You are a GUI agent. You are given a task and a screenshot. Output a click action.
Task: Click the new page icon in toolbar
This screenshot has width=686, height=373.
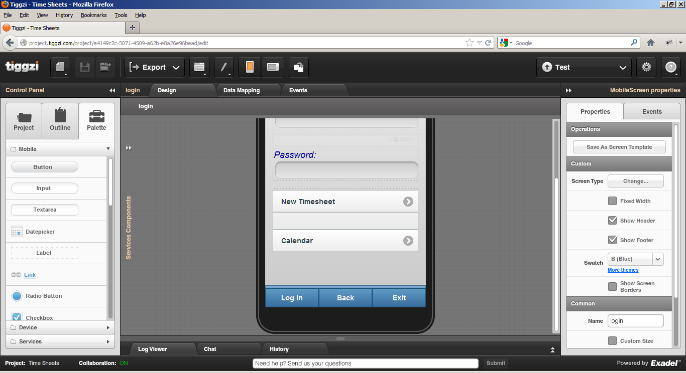pos(61,67)
